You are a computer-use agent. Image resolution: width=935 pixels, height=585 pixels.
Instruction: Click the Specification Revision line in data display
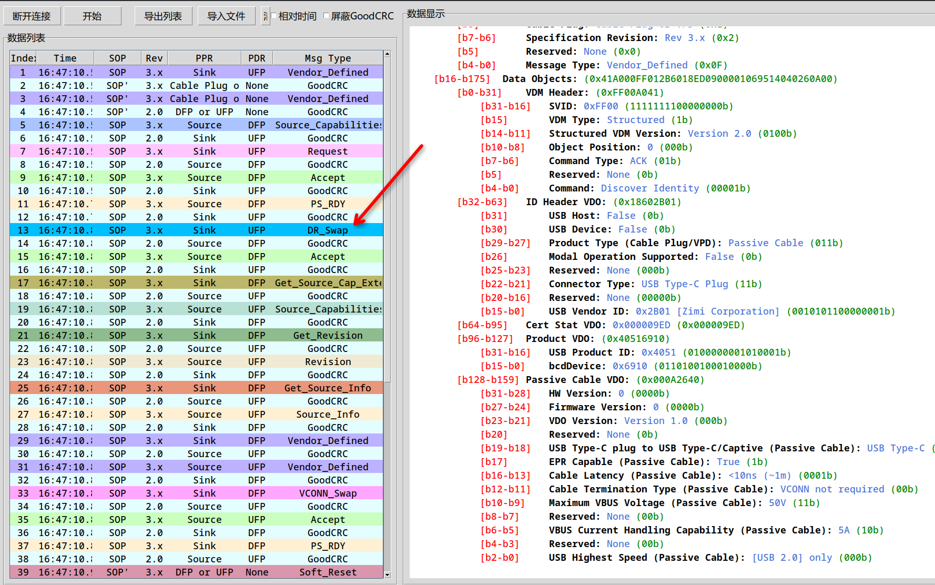598,38
